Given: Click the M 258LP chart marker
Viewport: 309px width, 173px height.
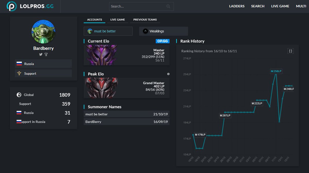Looking at the screenshot, I should coord(276,71).
